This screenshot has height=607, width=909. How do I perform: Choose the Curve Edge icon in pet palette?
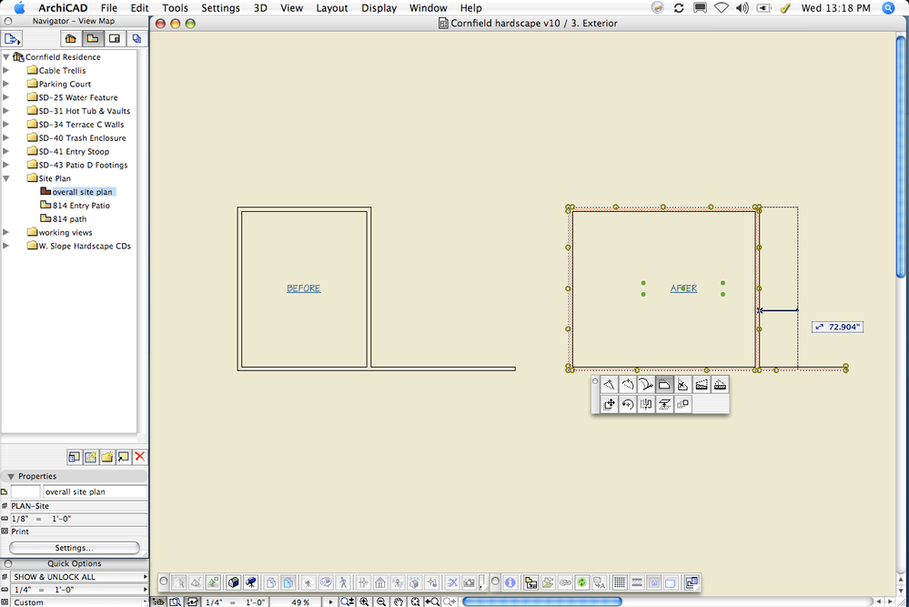pyautogui.click(x=627, y=385)
